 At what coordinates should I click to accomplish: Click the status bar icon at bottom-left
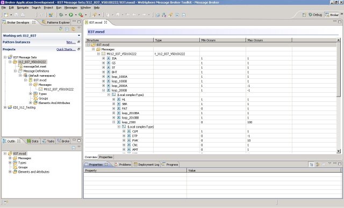pyautogui.click(x=6, y=202)
